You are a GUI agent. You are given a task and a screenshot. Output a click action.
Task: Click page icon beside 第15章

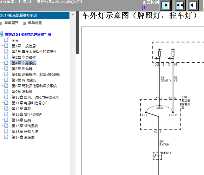coord(6,126)
